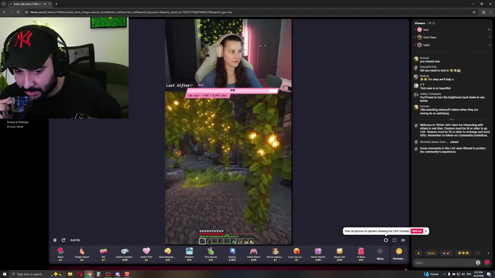The height and width of the screenshot is (278, 495).
Task: Open stream settings gear icon
Action: (x=386, y=240)
